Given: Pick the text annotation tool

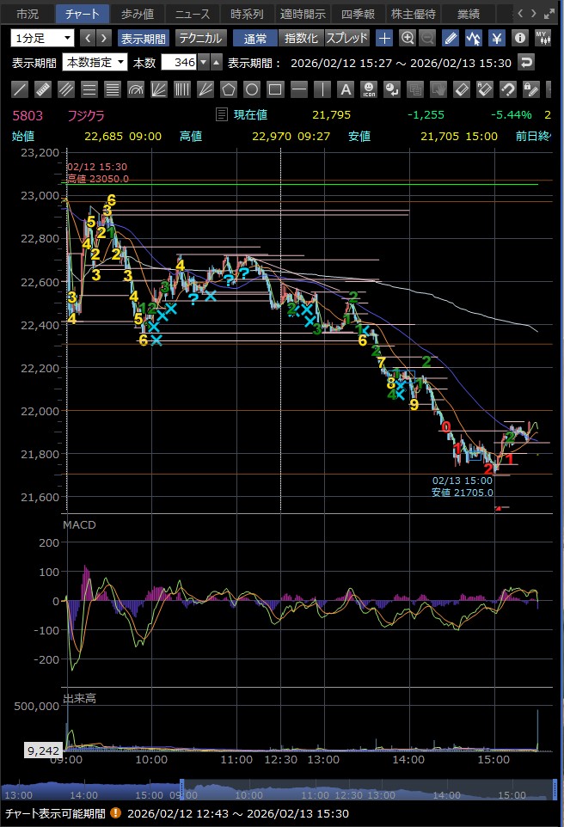Looking at the screenshot, I should pos(345,89).
